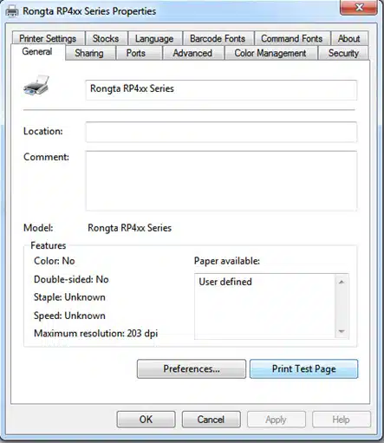Click the 'Speed: Unknown' text

69,316
